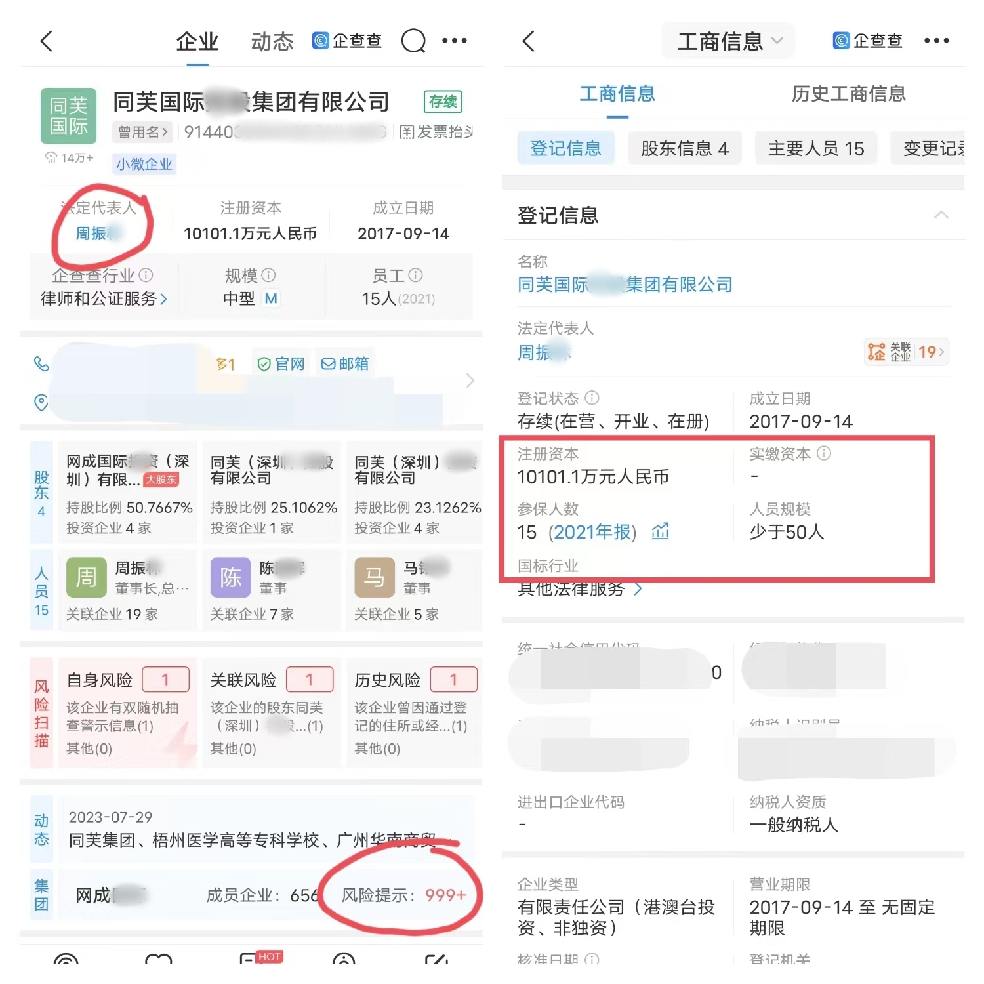
Task: Tap 风险提示: 999+ in group row
Action: coord(403,895)
